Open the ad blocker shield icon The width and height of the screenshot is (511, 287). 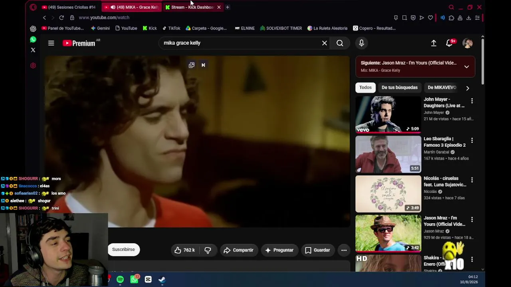pyautogui.click(x=413, y=18)
